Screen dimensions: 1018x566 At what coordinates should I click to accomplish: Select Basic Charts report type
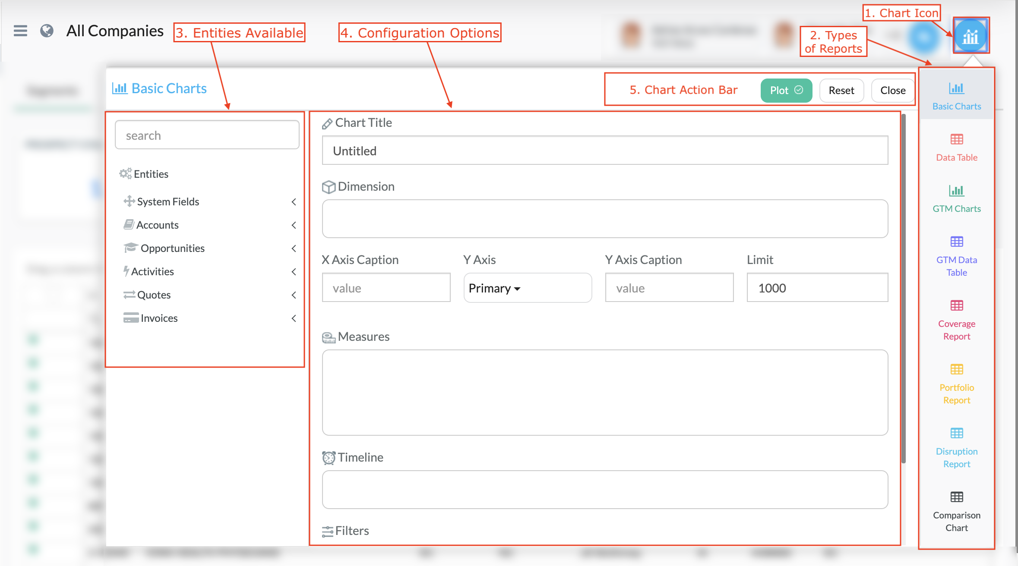point(956,96)
